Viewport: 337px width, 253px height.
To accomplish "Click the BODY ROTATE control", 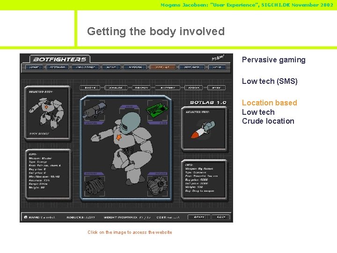I will [39, 134].
